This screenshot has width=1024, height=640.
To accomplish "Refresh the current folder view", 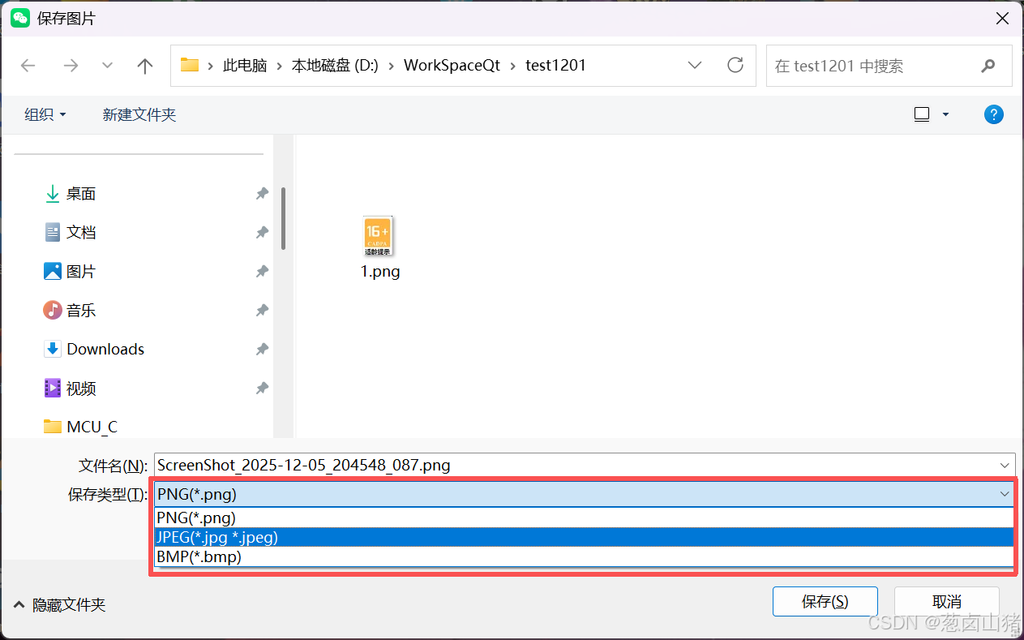I will click(735, 65).
